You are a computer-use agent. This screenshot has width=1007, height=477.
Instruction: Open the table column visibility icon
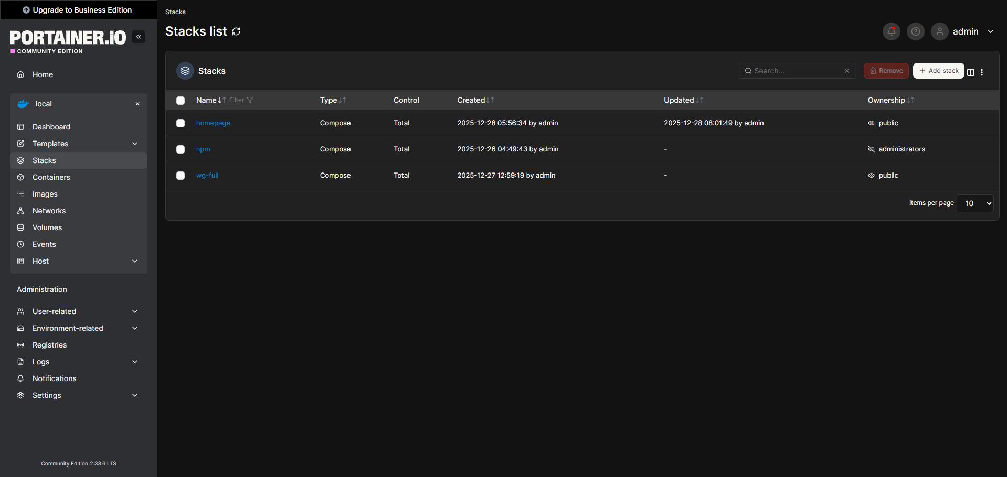click(971, 72)
